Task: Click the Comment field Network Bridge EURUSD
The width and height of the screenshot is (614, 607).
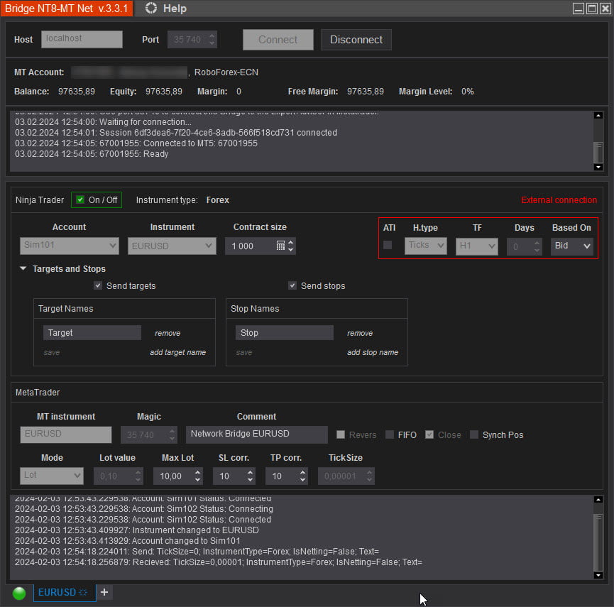Action: (x=256, y=434)
